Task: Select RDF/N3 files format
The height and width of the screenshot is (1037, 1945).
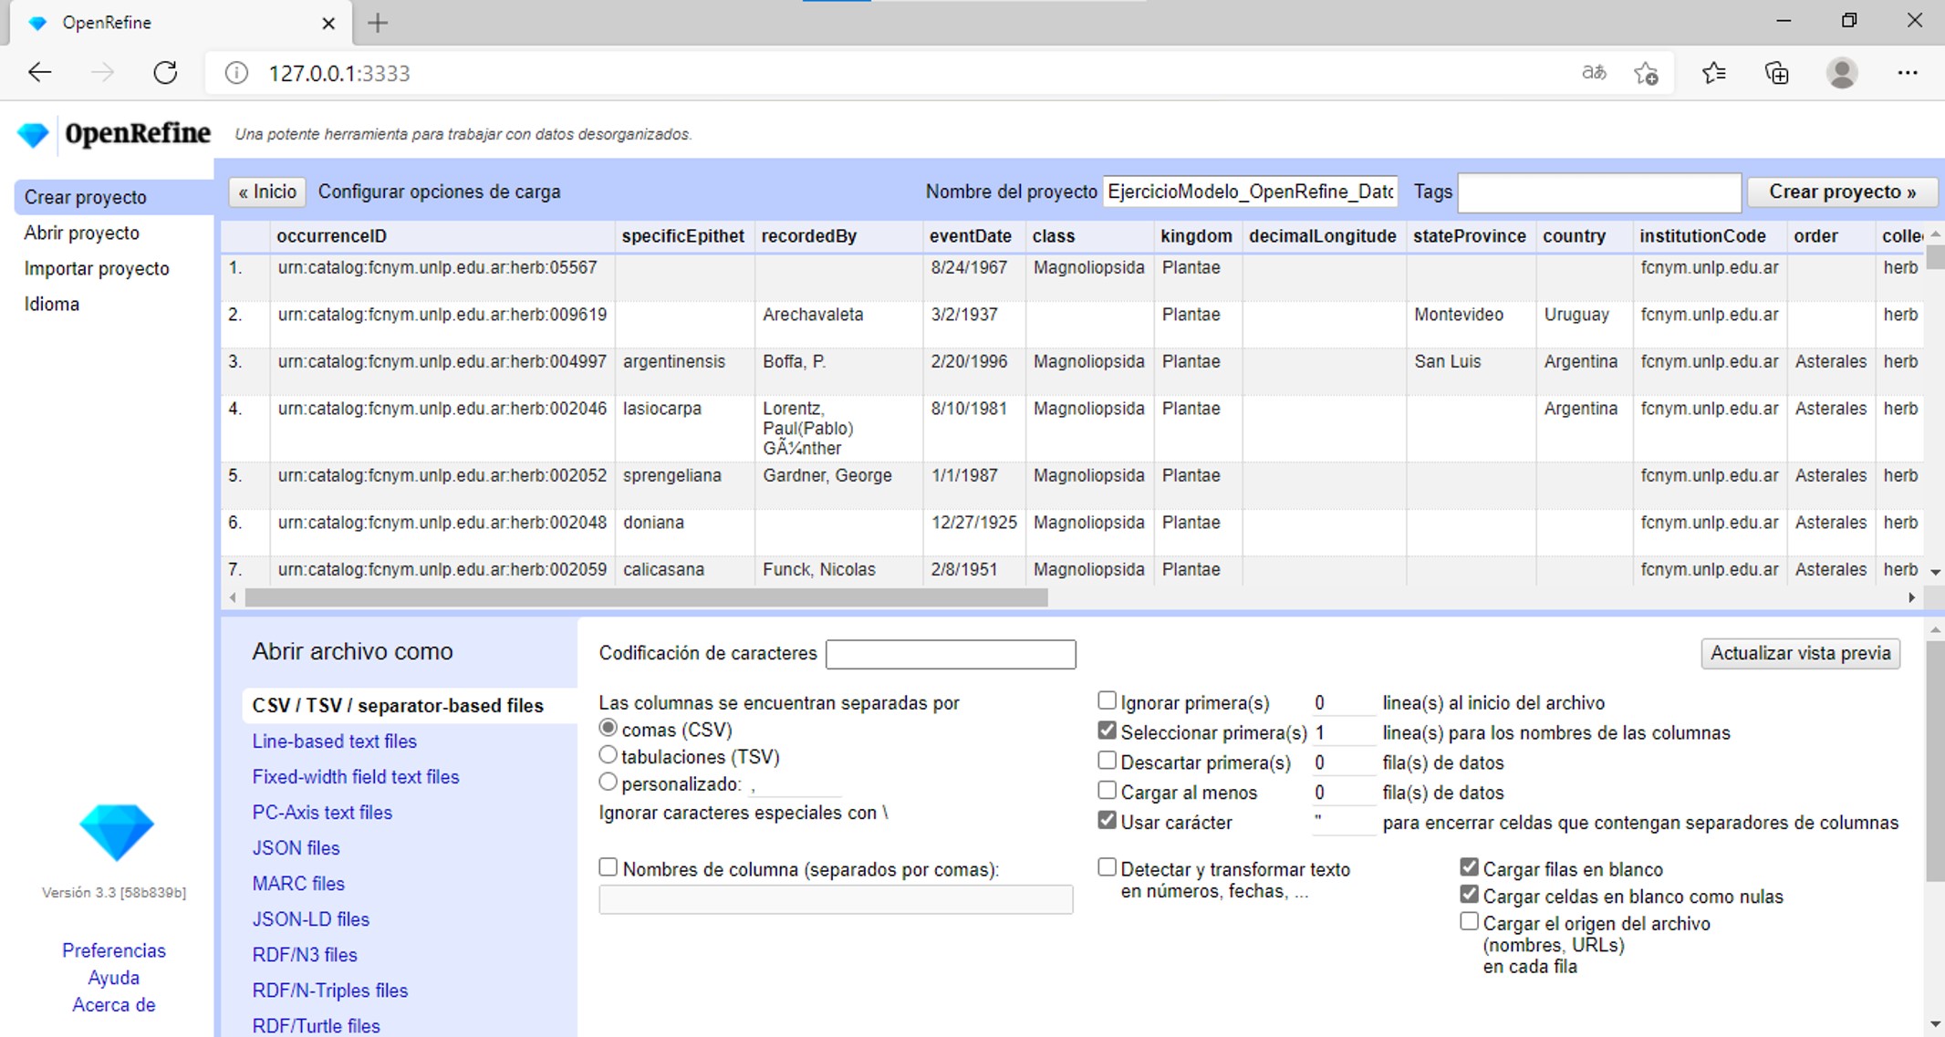Action: 305,955
